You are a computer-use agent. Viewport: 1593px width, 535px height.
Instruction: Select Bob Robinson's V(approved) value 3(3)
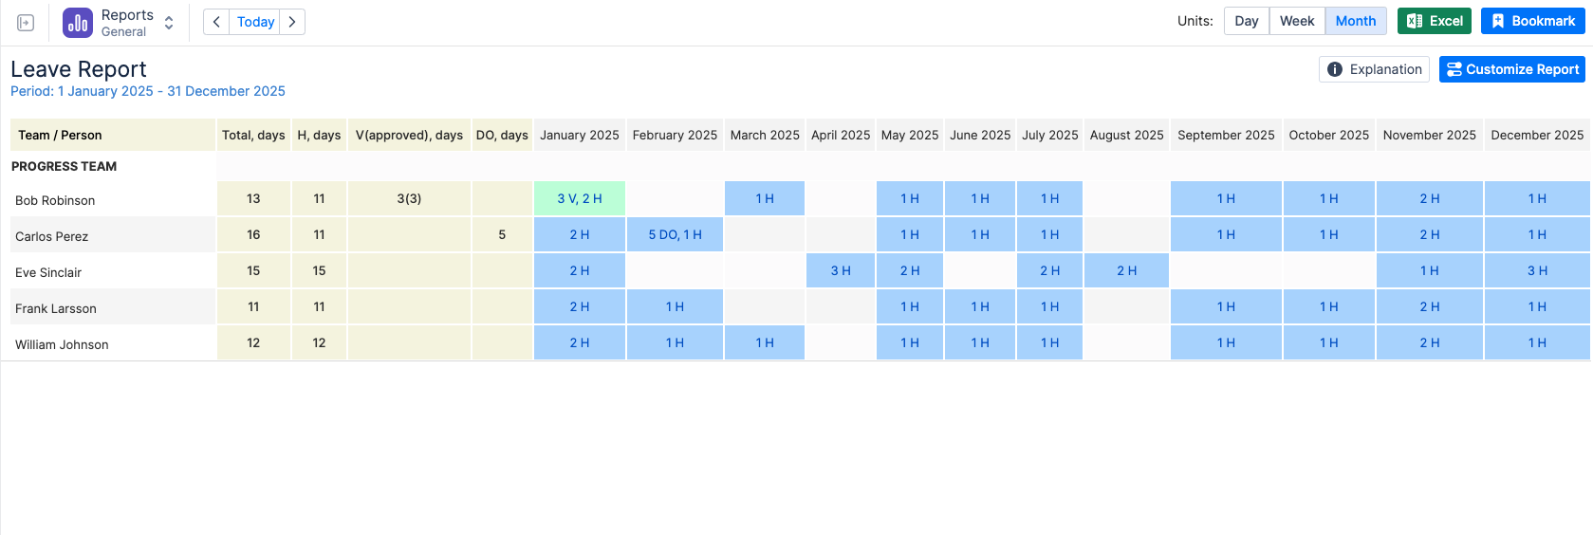point(409,198)
